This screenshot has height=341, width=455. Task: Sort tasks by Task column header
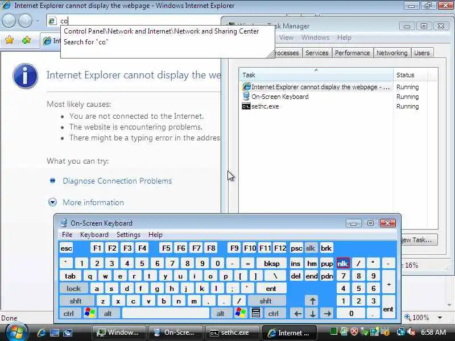pos(316,75)
